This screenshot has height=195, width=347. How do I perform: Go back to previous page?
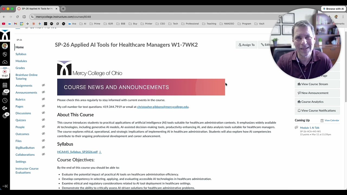pyautogui.click(x=4, y=17)
